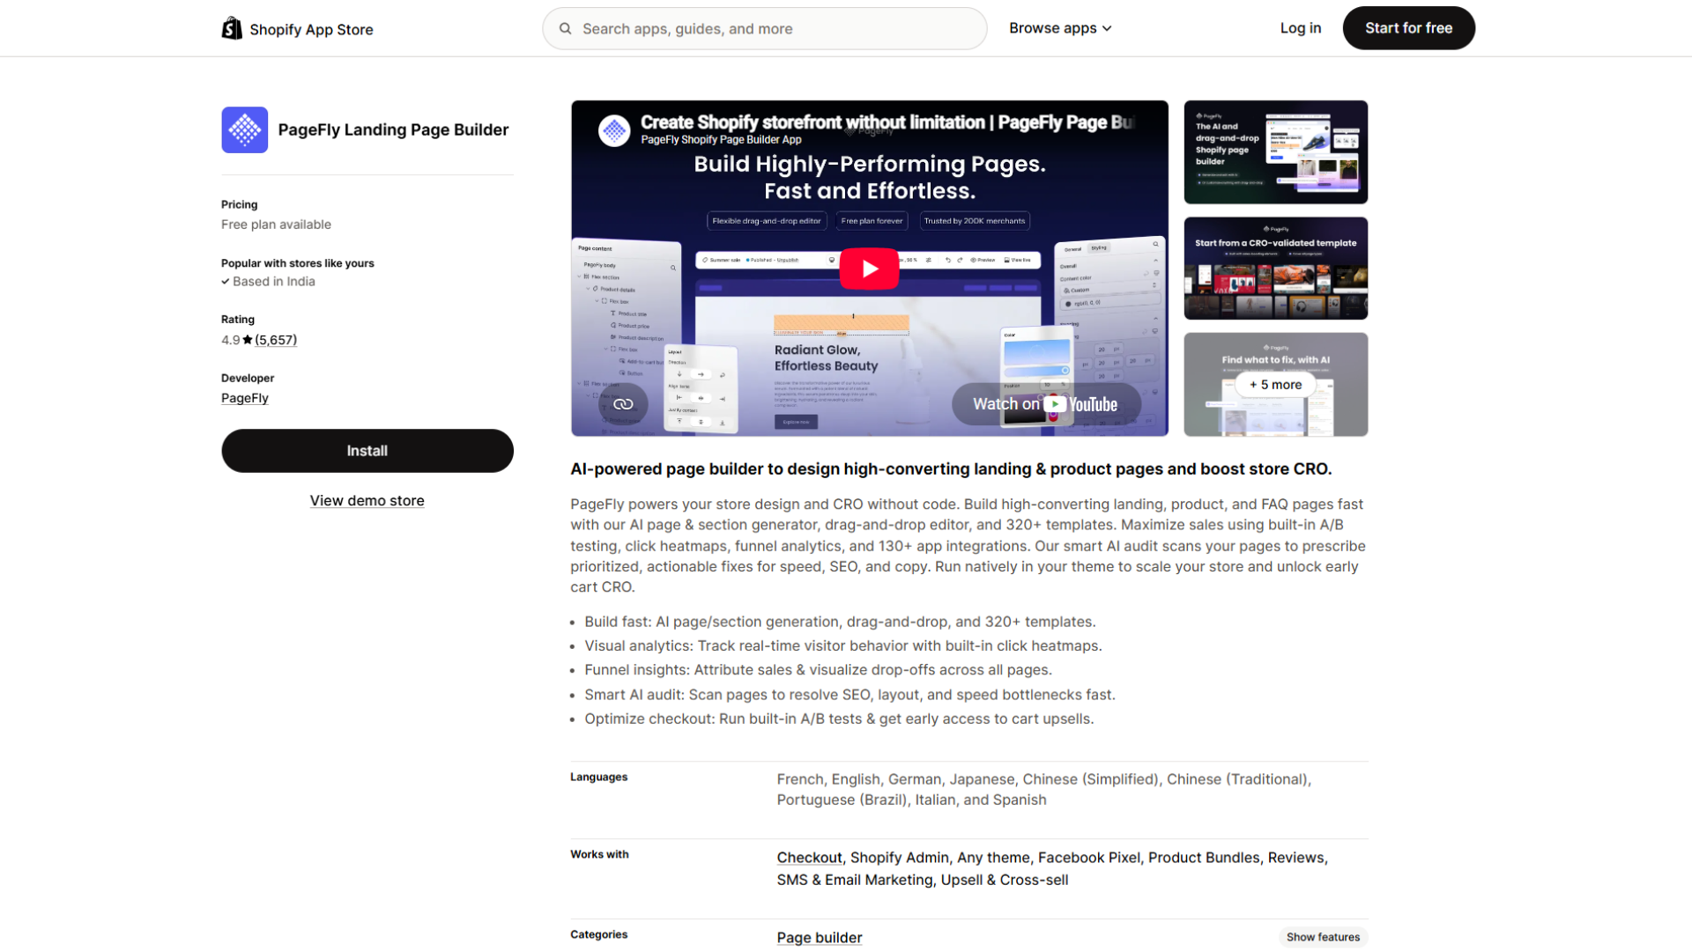The height and width of the screenshot is (951, 1692).
Task: Click the Install button
Action: 367,451
